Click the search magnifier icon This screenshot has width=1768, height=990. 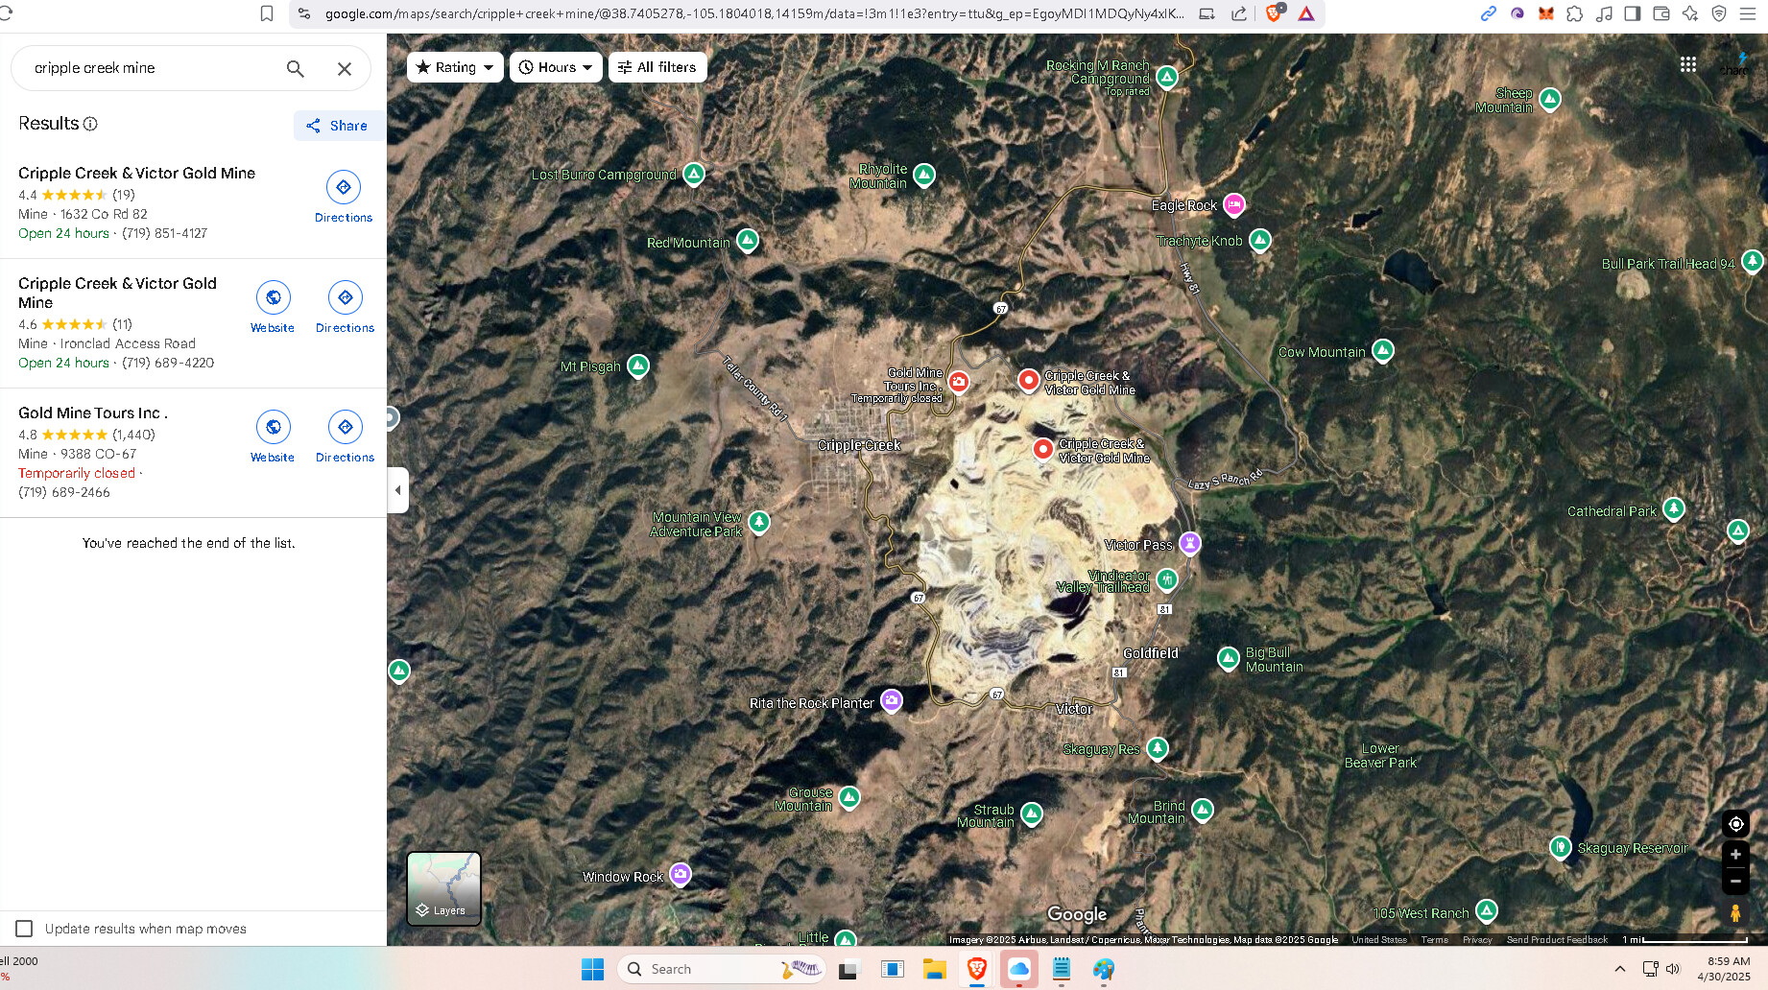pos(296,68)
